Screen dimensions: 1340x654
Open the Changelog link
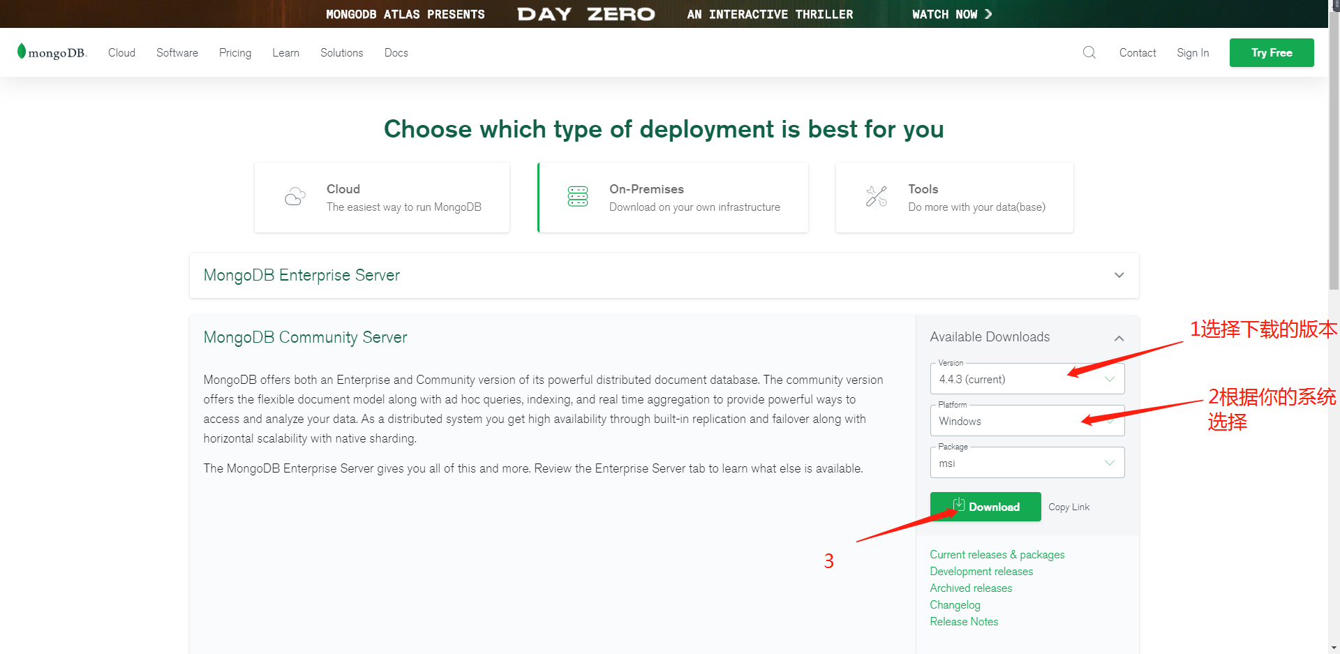coord(955,605)
